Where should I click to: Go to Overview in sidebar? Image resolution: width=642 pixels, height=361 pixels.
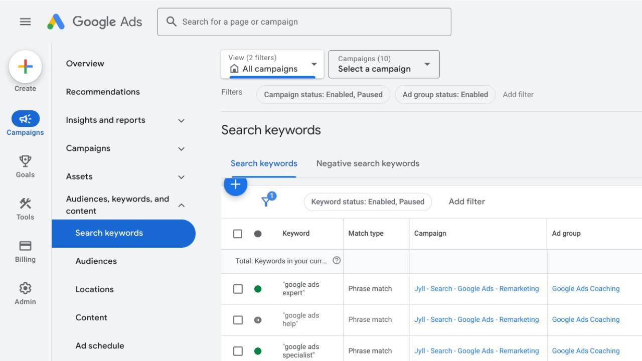pyautogui.click(x=85, y=64)
